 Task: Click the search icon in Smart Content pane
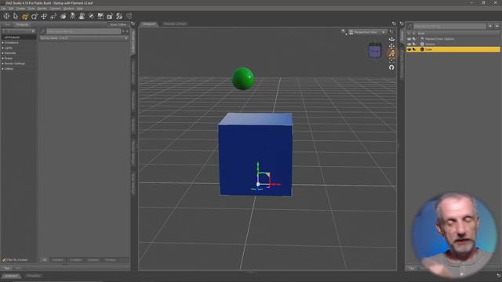pos(42,31)
